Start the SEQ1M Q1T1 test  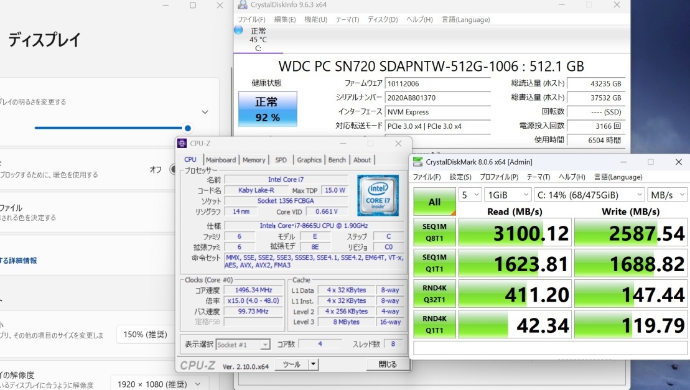(x=434, y=263)
